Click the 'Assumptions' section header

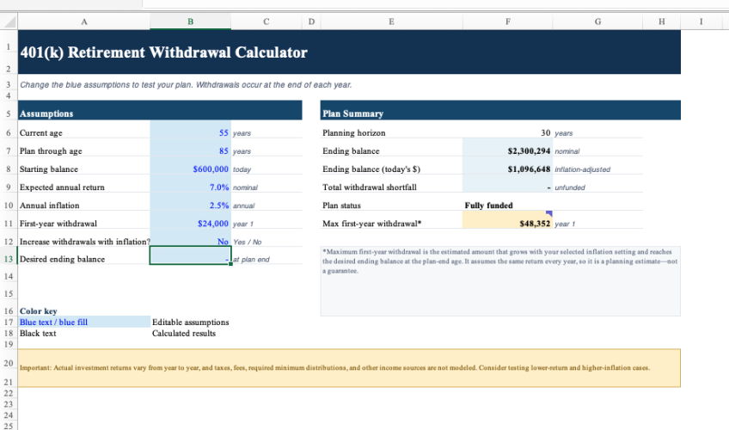click(x=160, y=111)
